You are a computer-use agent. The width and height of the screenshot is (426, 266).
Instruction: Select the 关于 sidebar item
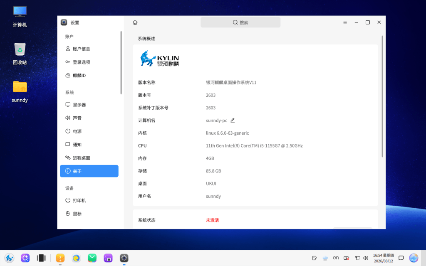[x=89, y=171]
